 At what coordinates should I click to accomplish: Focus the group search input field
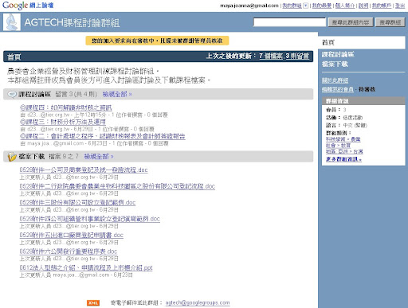click(x=289, y=22)
